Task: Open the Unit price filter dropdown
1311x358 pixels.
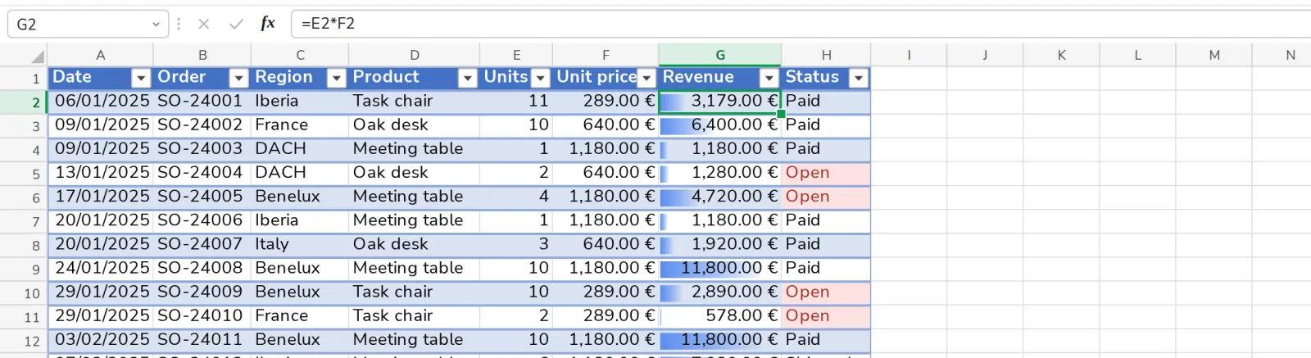Action: (x=646, y=78)
